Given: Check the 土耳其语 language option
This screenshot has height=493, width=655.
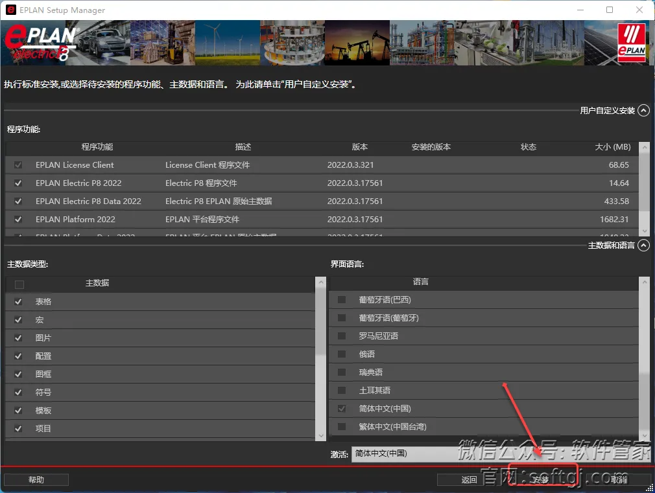Looking at the screenshot, I should 340,390.
